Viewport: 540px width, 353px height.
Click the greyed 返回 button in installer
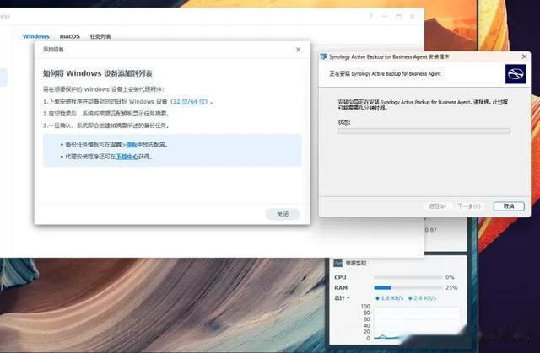coord(437,206)
